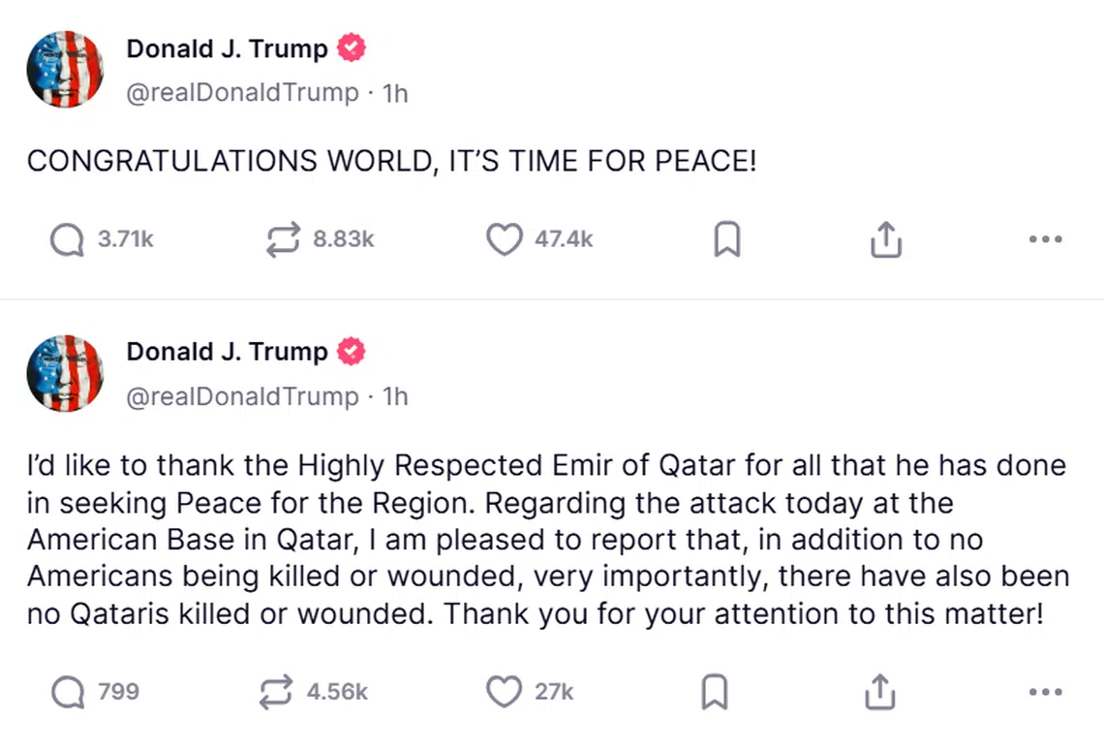The width and height of the screenshot is (1104, 750).
Task: Open the second post's profile avatar
Action: click(x=65, y=373)
